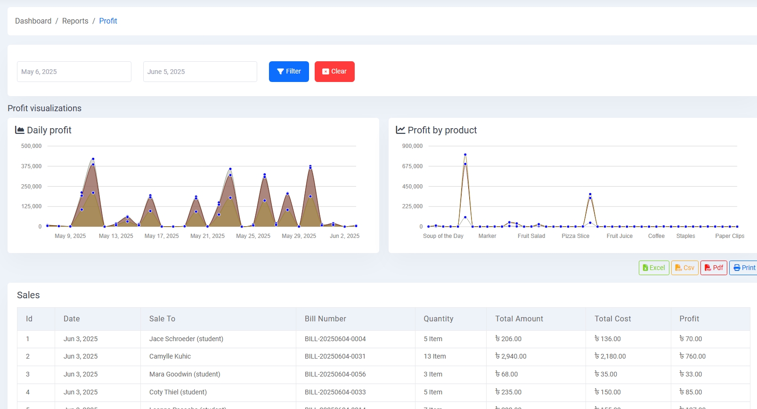Click the Jace Schroeder (student) sale entry
The height and width of the screenshot is (409, 757).
coord(186,339)
